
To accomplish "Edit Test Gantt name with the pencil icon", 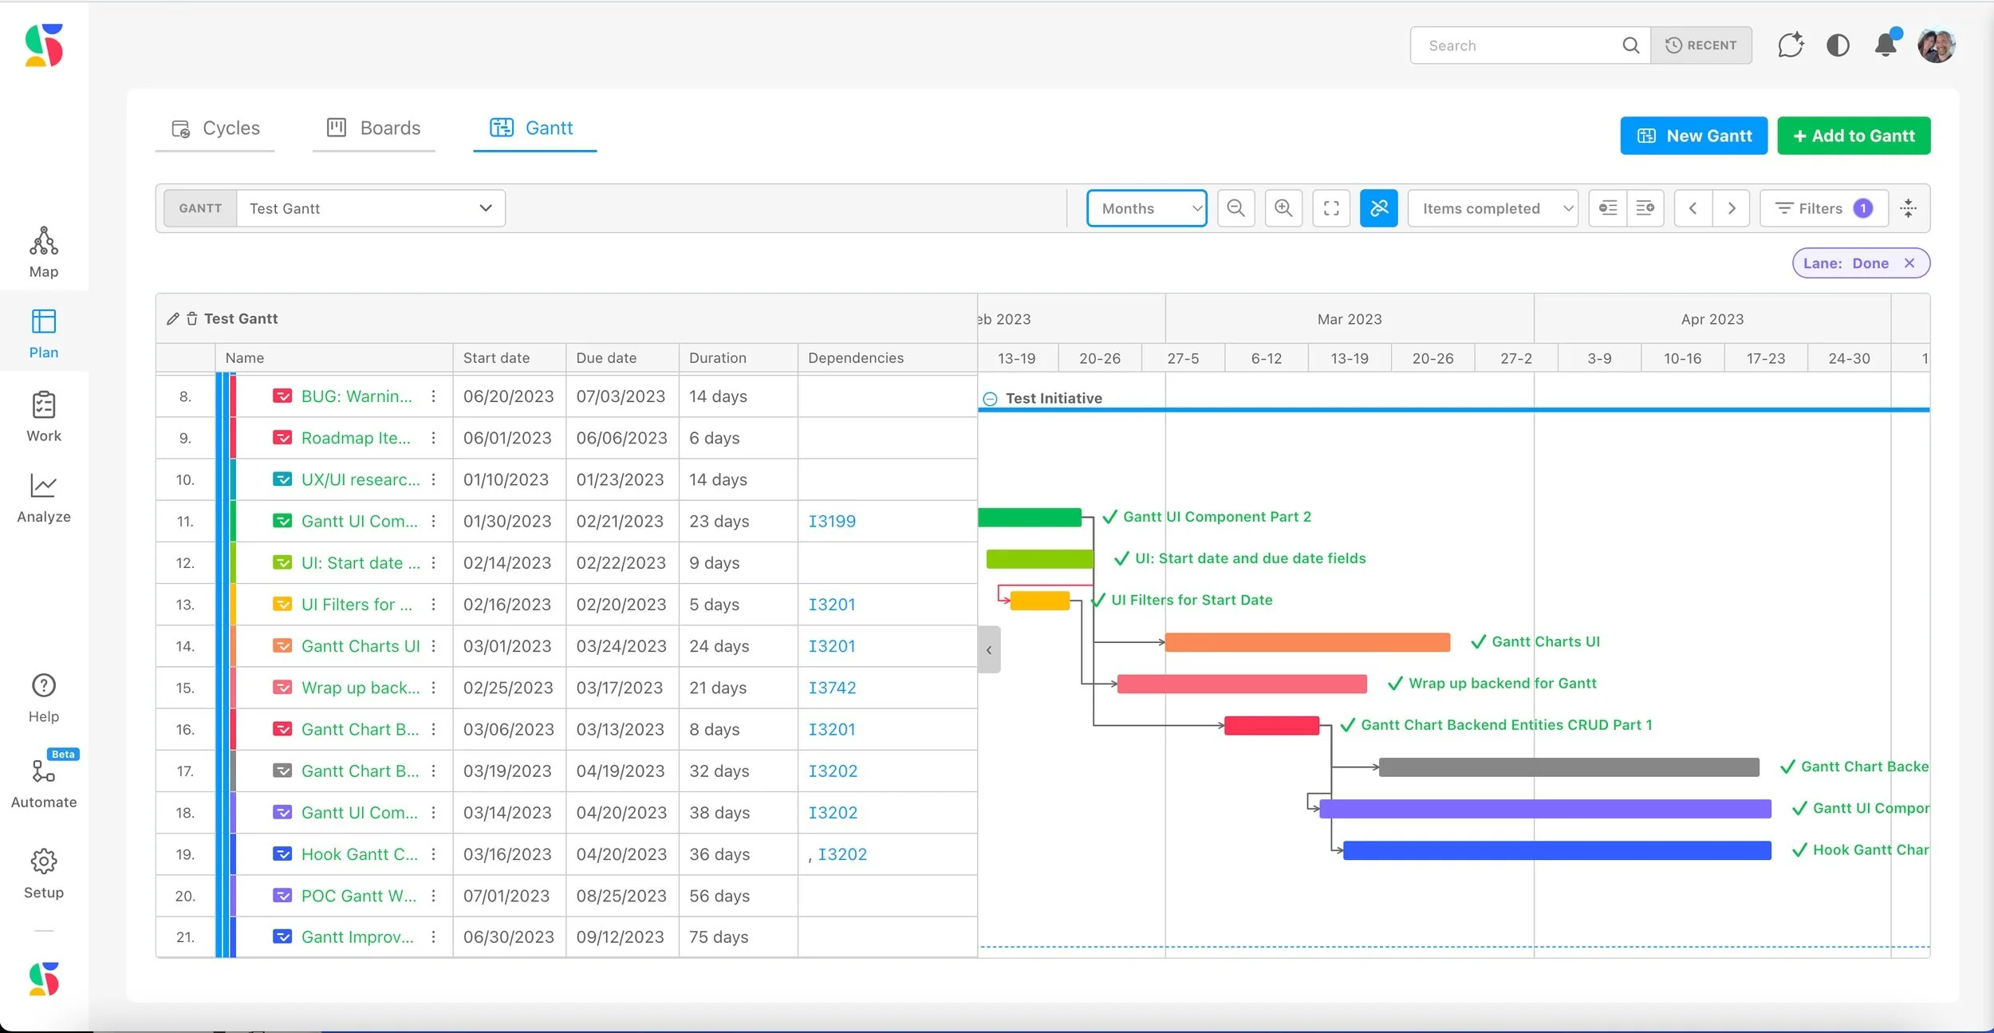I will [173, 318].
